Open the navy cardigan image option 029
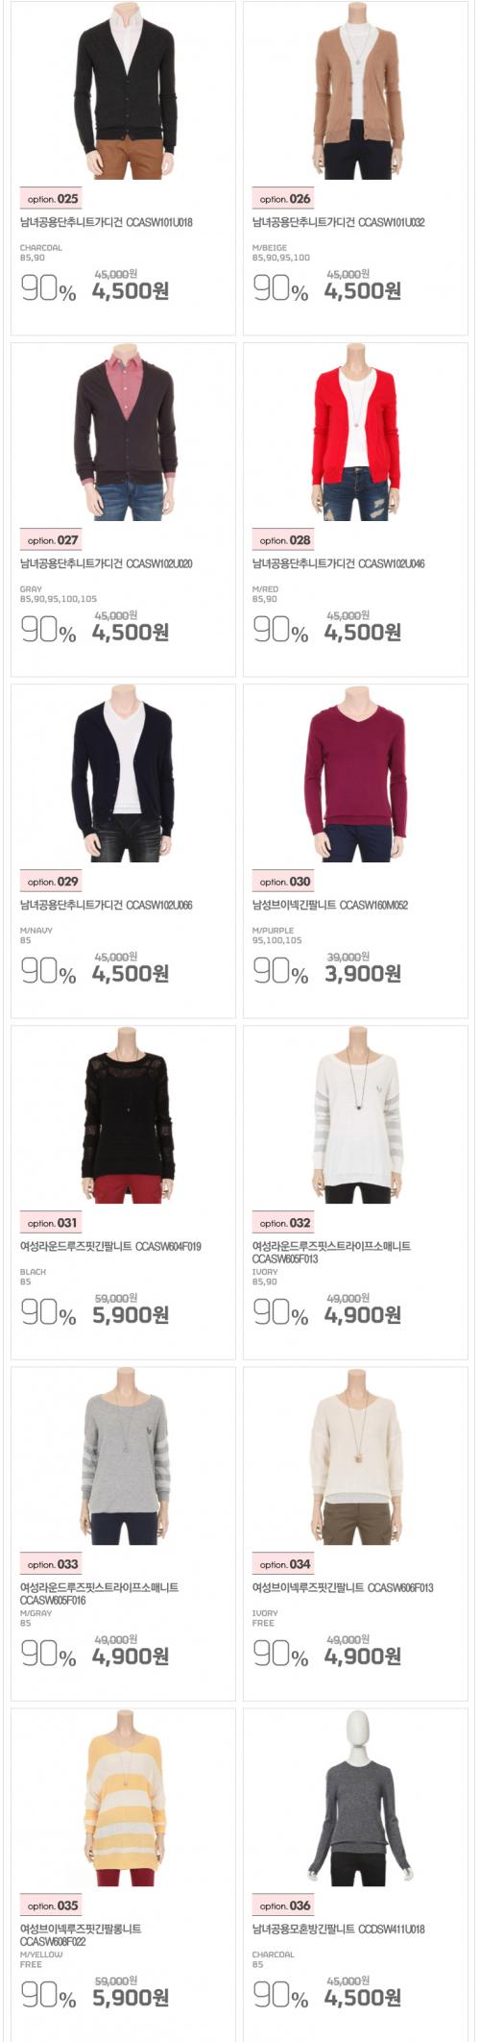Viewport: 480px width, 2042px height. click(x=124, y=774)
